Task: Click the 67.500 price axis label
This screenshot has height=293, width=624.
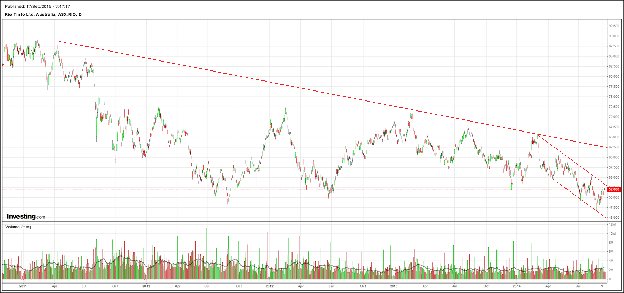Action: [613, 127]
